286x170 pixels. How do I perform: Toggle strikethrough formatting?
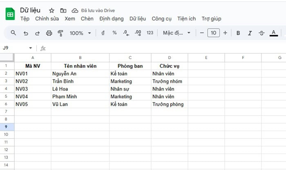(x=262, y=33)
